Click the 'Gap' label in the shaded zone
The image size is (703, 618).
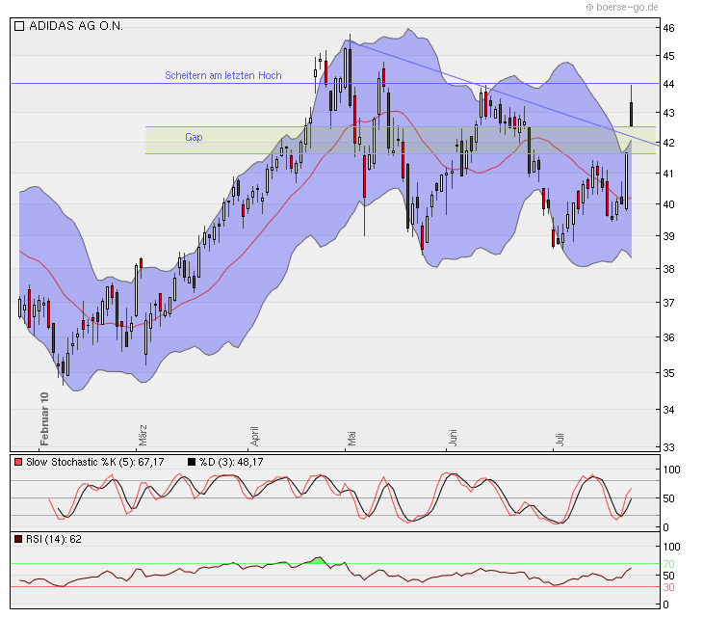point(194,138)
